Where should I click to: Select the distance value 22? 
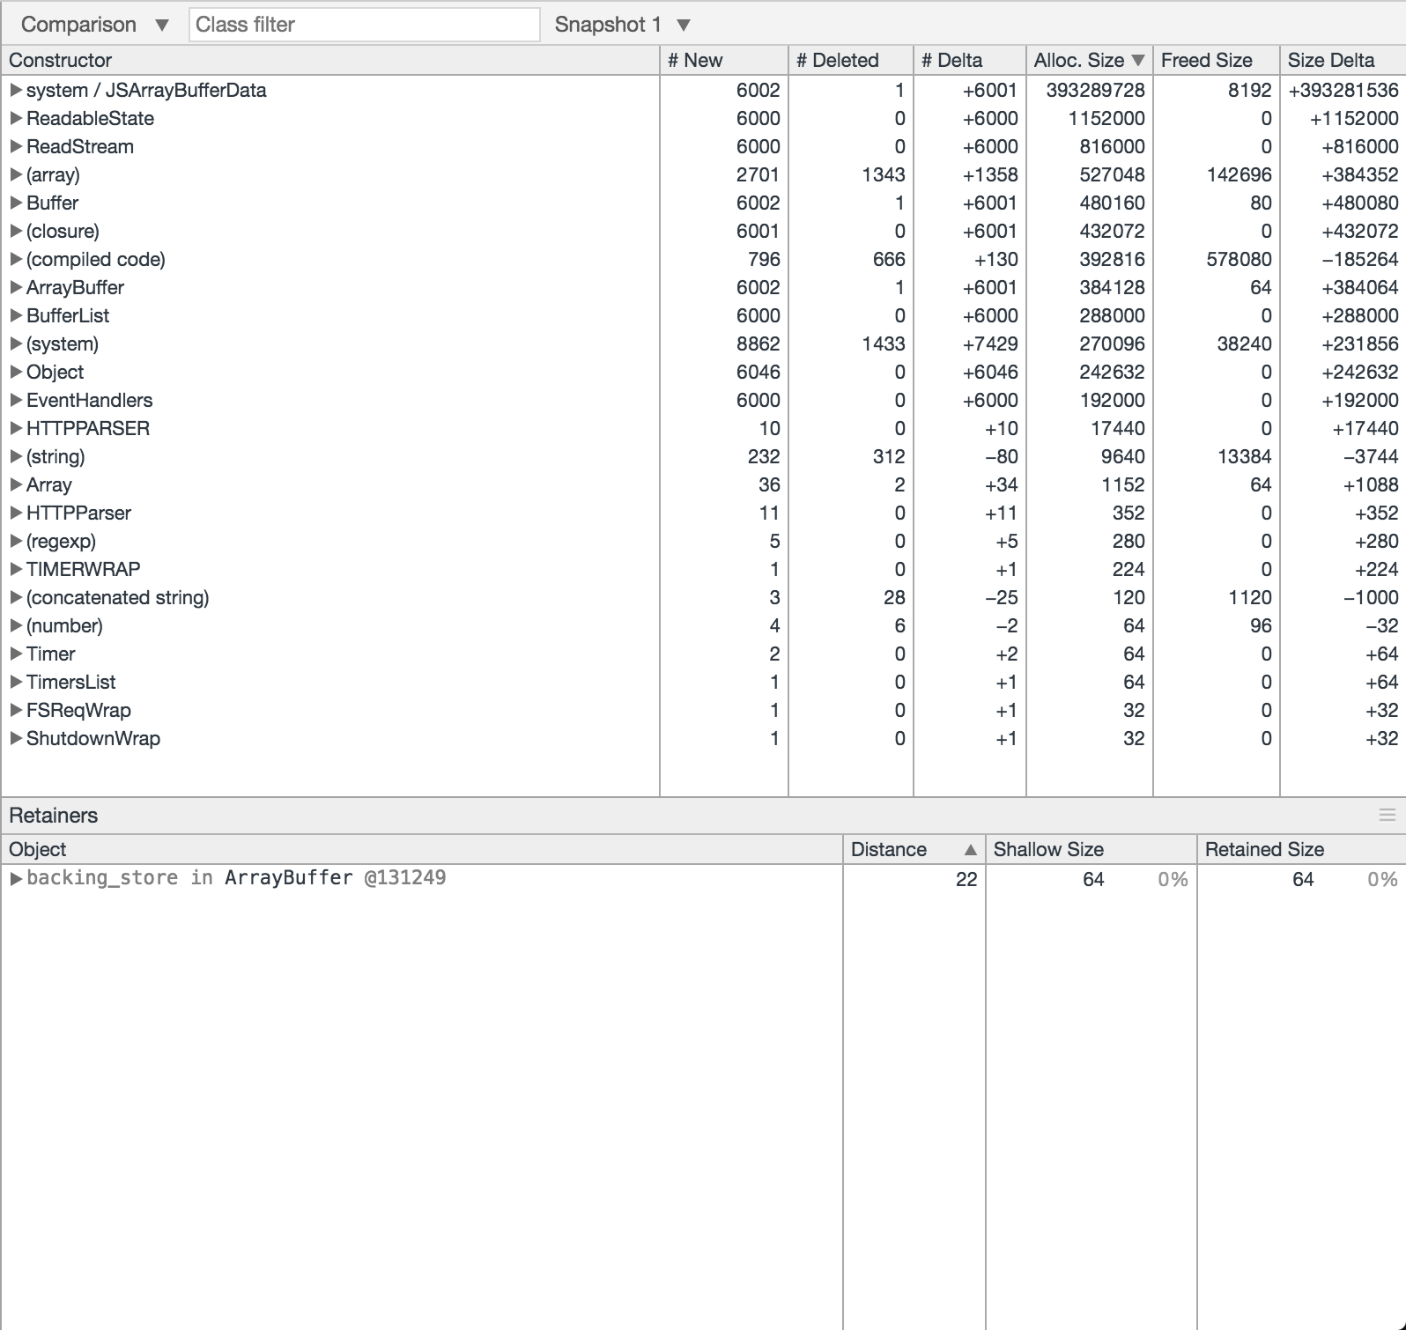pos(966,879)
